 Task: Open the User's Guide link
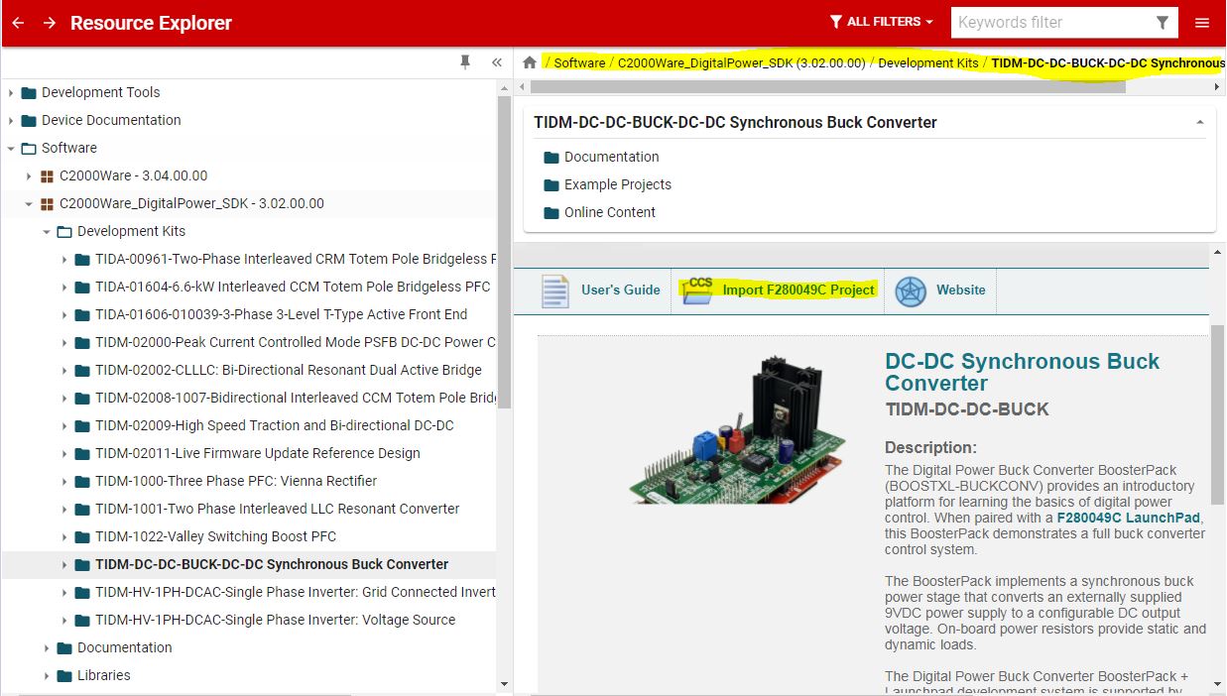click(x=620, y=290)
